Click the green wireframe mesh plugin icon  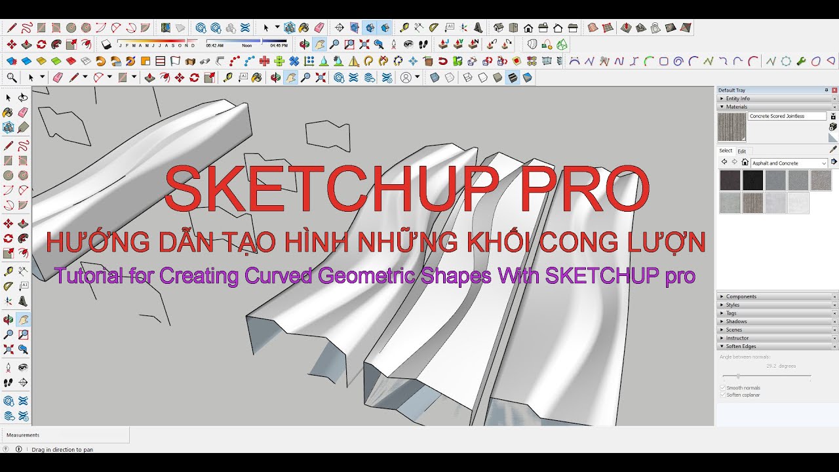[562, 44]
